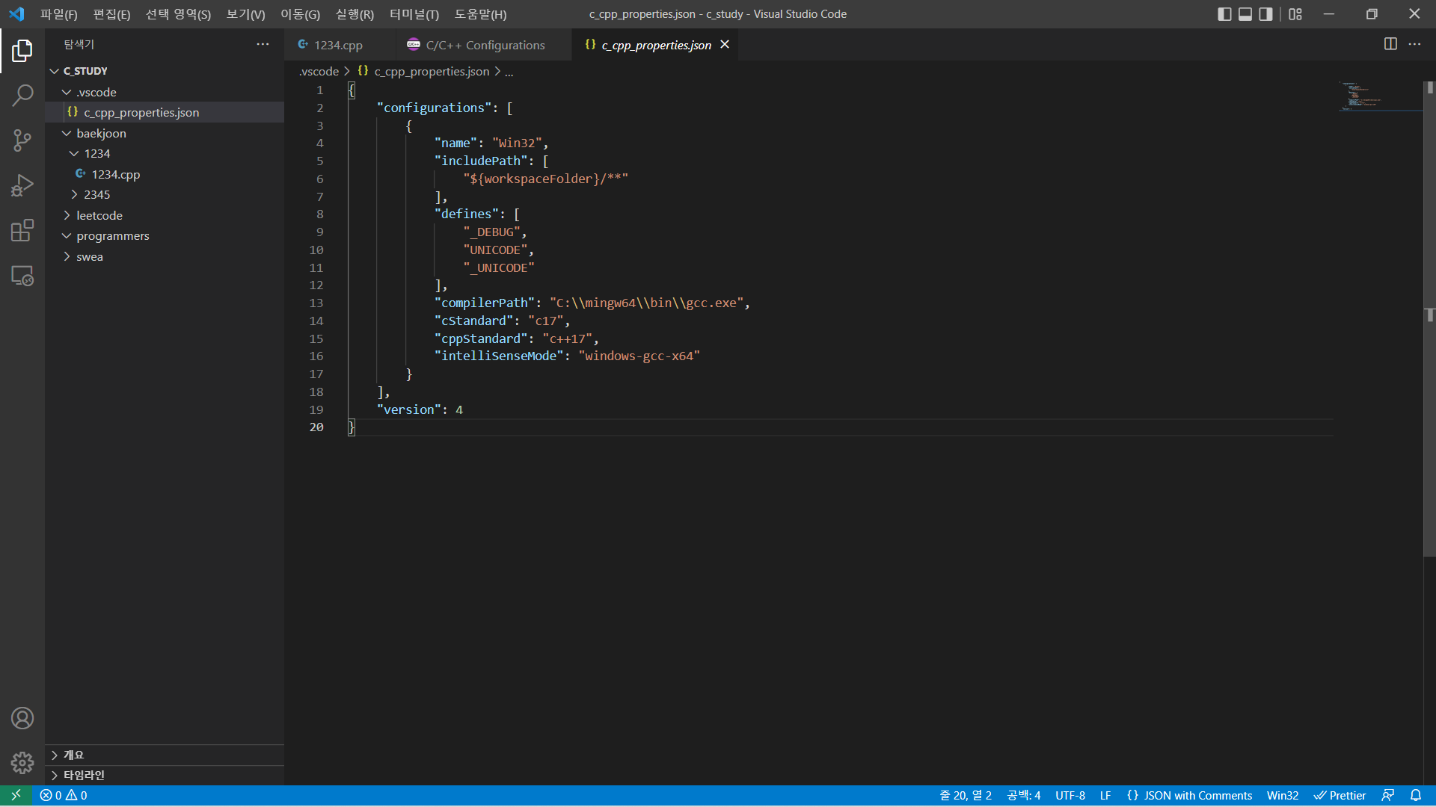The height and width of the screenshot is (807, 1436).
Task: Click JSON with Comments language mode
Action: click(x=1189, y=796)
